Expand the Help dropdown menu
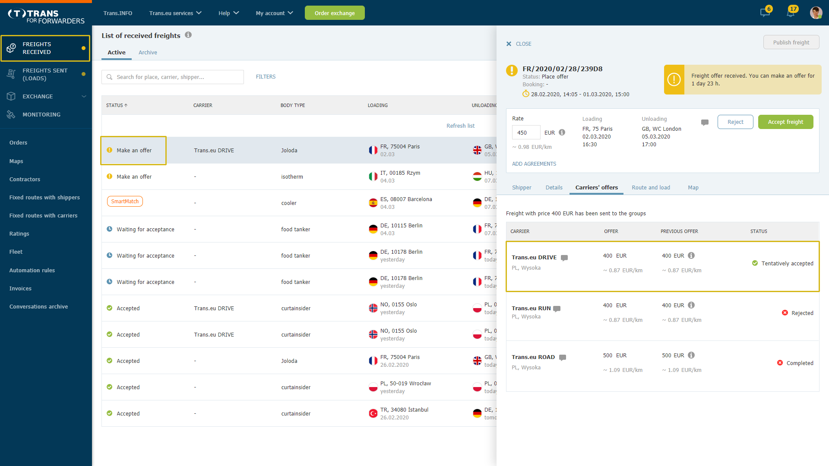829x466 pixels. (228, 13)
